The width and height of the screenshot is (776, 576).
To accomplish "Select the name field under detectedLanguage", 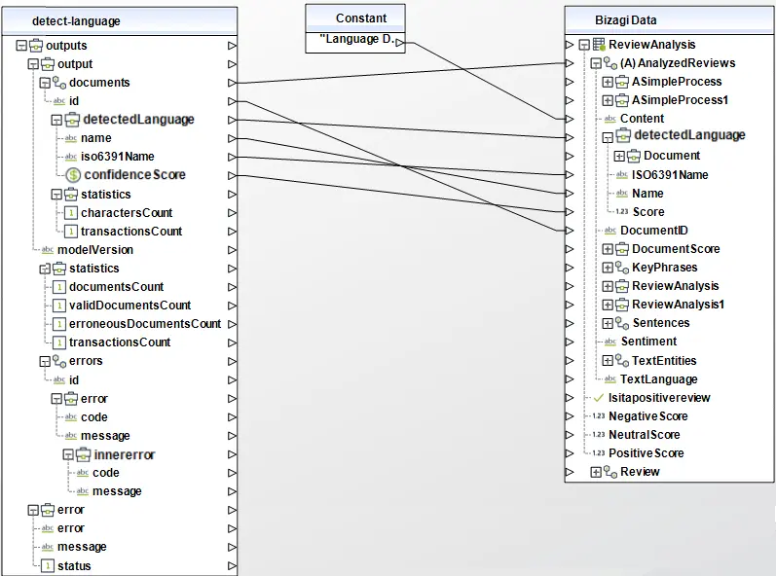I will coord(96,138).
